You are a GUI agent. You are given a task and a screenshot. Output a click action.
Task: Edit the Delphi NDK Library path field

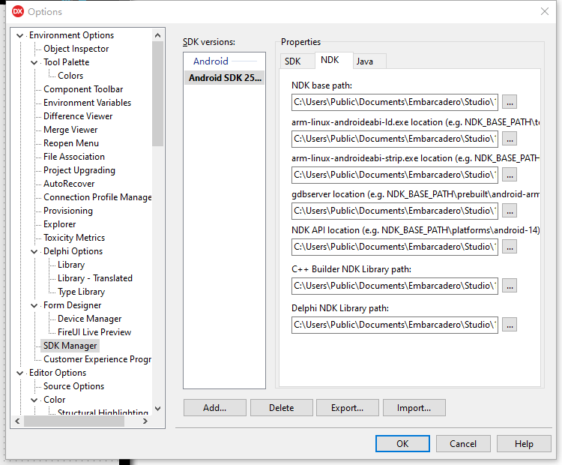click(x=395, y=325)
